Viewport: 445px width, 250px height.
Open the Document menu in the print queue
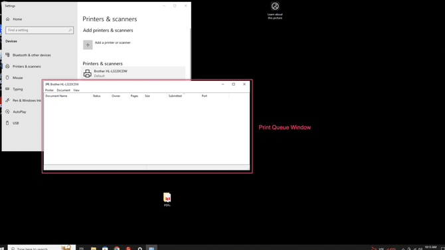point(63,90)
